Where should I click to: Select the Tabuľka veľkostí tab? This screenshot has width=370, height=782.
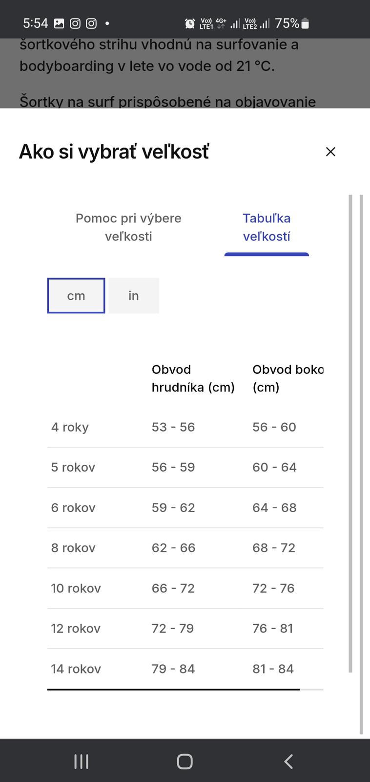(267, 227)
